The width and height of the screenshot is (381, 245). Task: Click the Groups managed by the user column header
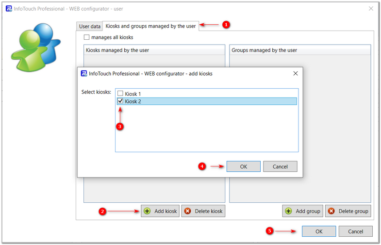(300, 50)
